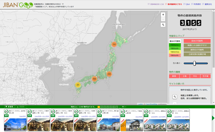Viewport: 215px width, 132px height.
Task: Toggle the 空き家 property type filter
Action: pyautogui.click(x=205, y=76)
